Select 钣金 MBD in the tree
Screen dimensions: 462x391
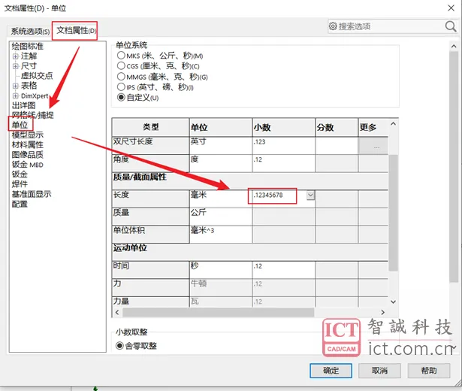[27, 165]
